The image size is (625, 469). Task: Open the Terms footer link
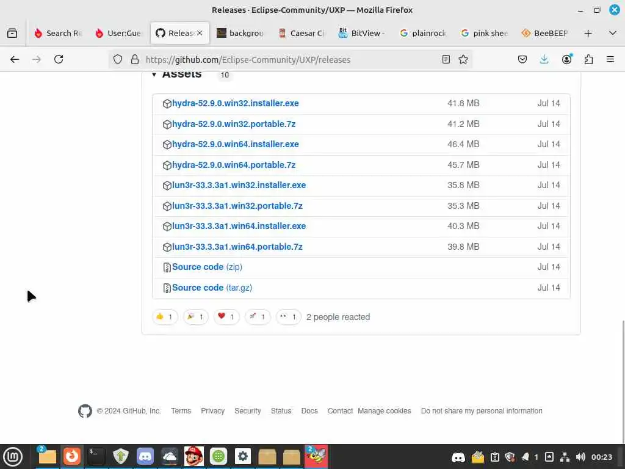point(181,411)
